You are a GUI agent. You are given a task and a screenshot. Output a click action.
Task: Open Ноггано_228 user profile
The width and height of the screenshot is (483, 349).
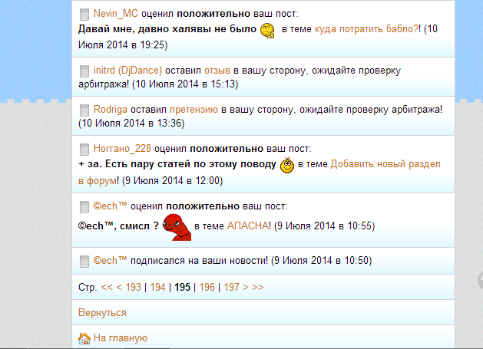click(x=122, y=149)
